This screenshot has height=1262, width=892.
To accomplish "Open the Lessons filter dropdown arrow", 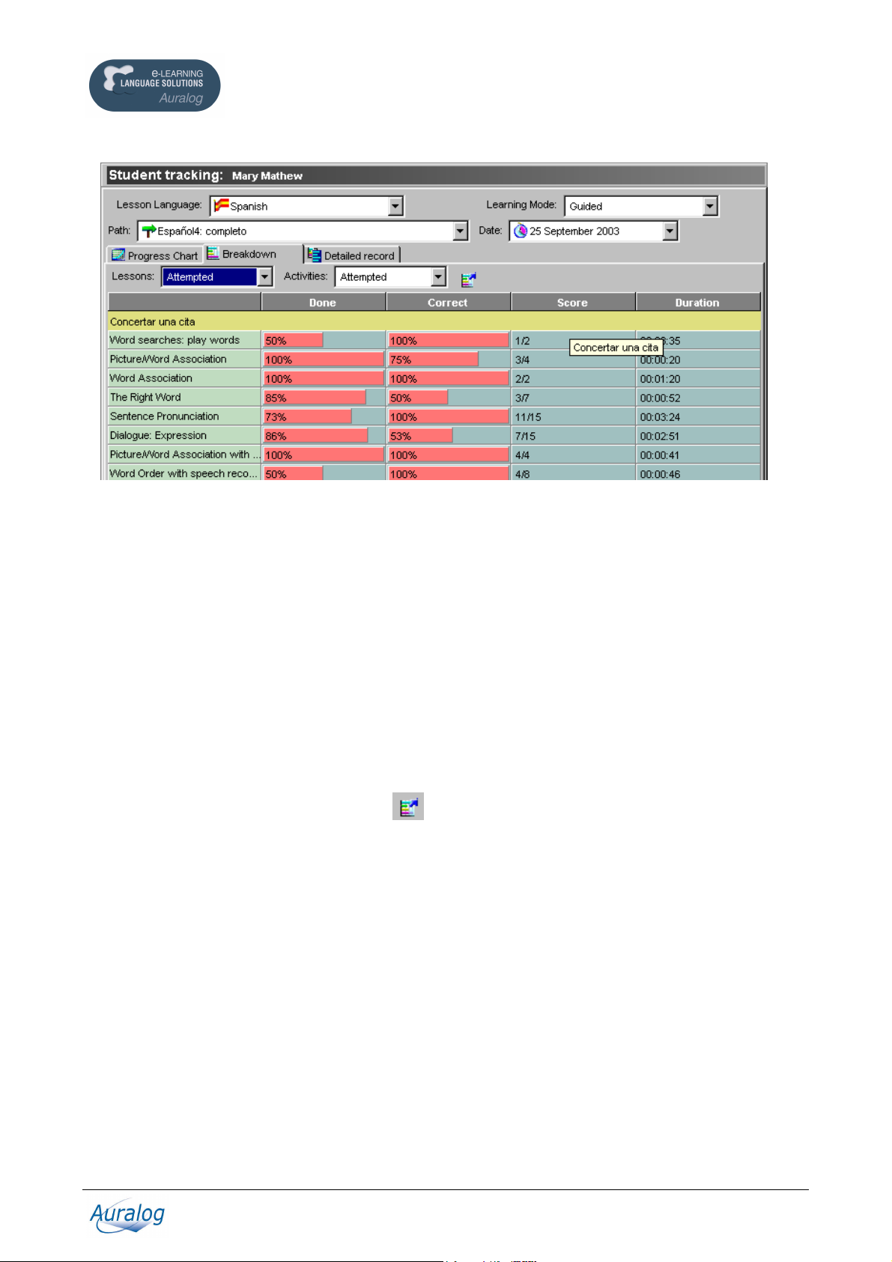I will coord(264,277).
